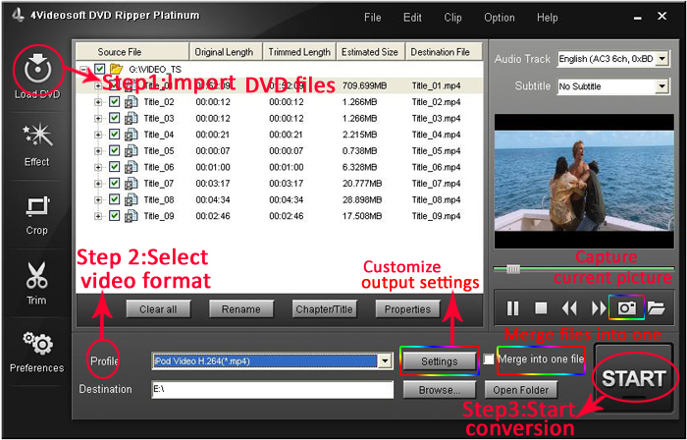Expand the Title_04 tree node
The image size is (687, 440).
tap(98, 135)
